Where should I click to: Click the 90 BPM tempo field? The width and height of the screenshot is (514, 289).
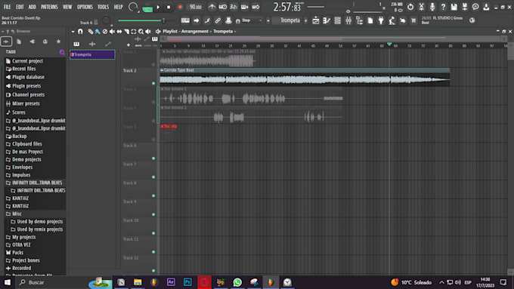coord(196,7)
